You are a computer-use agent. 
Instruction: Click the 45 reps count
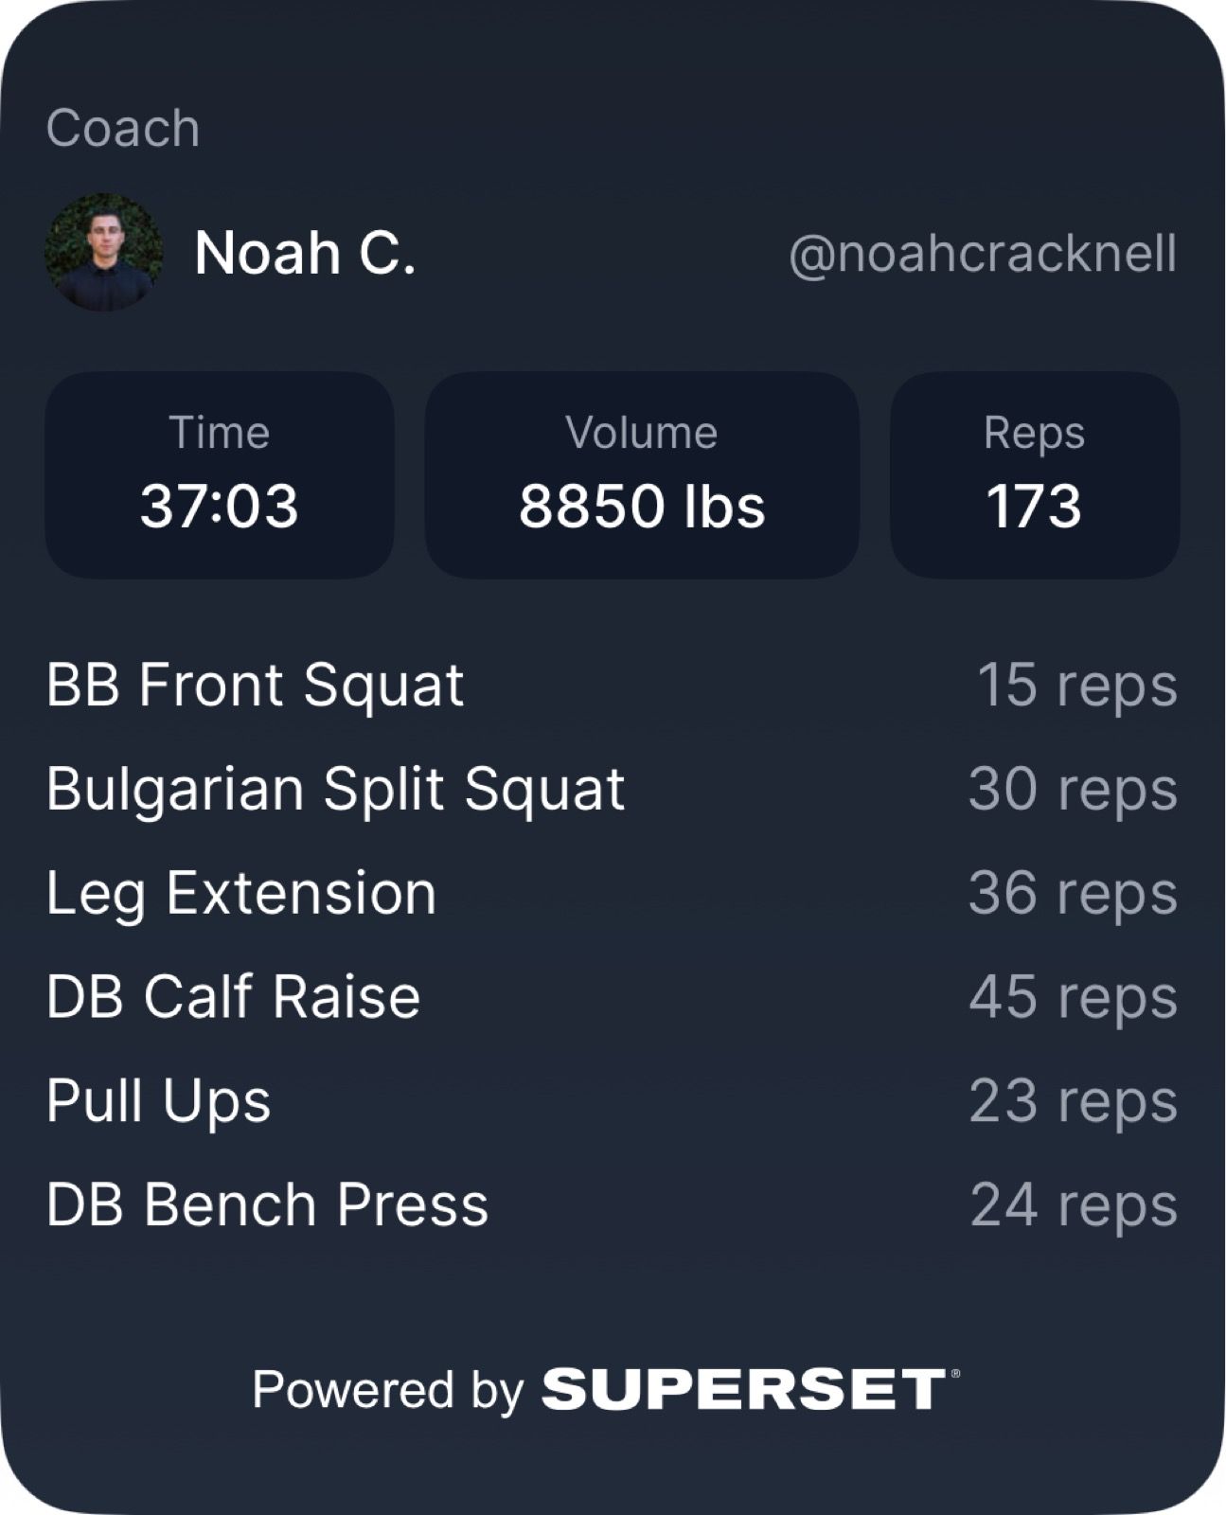[1073, 997]
